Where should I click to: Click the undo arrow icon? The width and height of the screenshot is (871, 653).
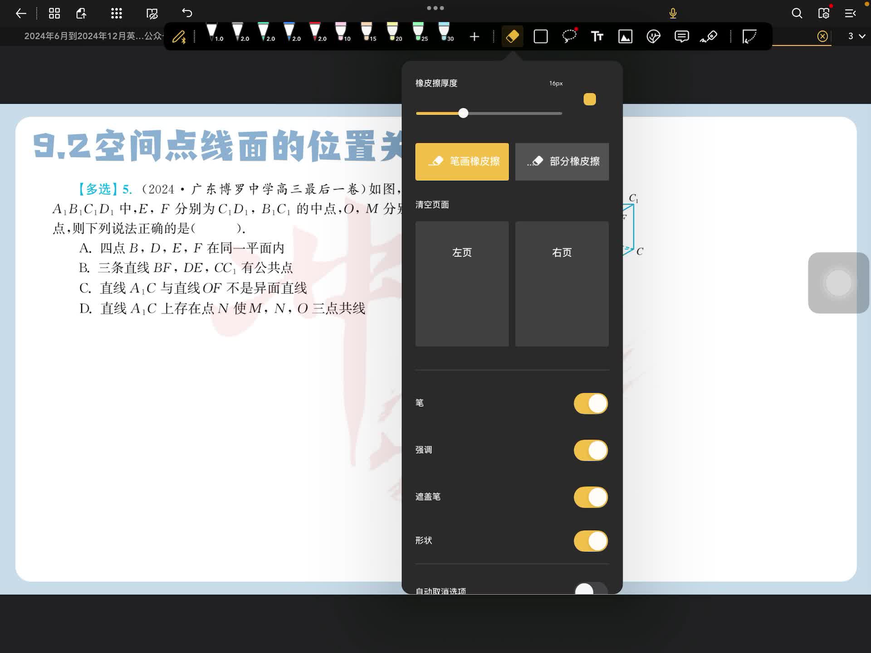pyautogui.click(x=187, y=13)
